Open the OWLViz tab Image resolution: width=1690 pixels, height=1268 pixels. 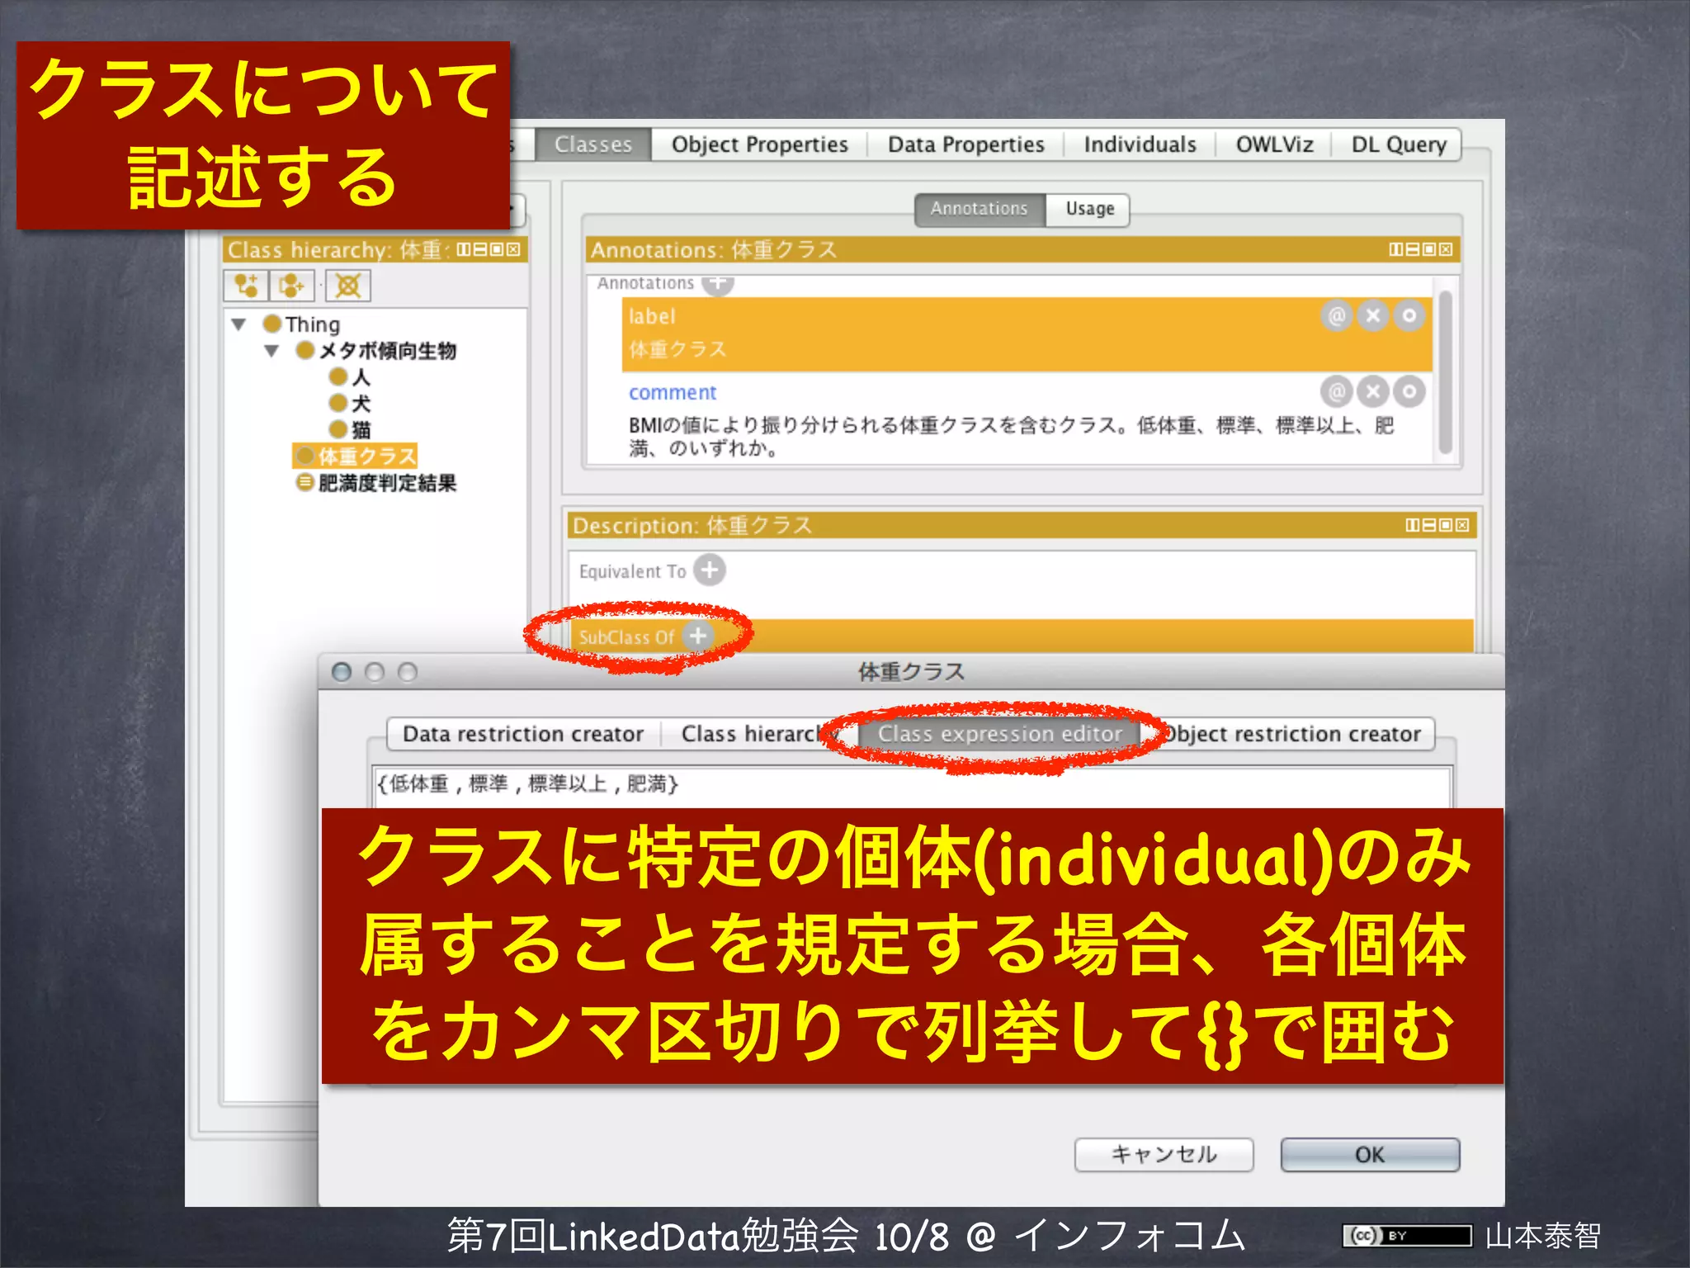click(x=1274, y=144)
